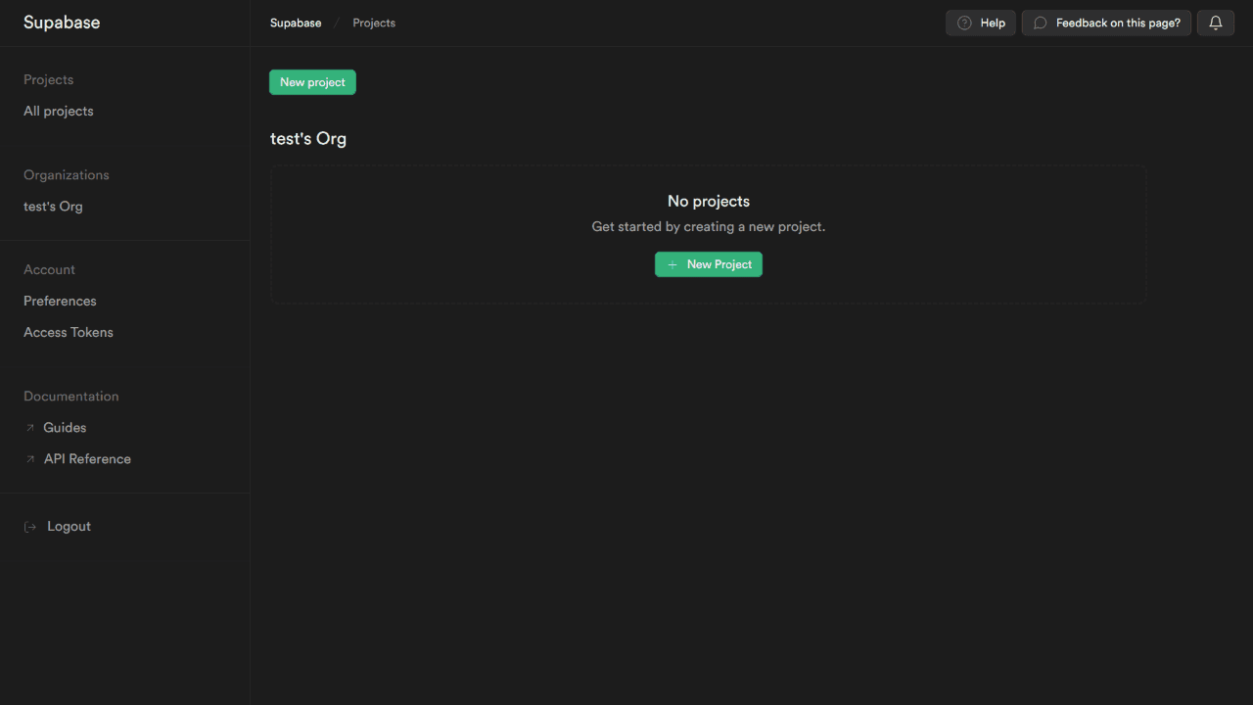Image resolution: width=1253 pixels, height=705 pixels.
Task: Click the external link arrow beside Guides
Action: click(x=28, y=427)
